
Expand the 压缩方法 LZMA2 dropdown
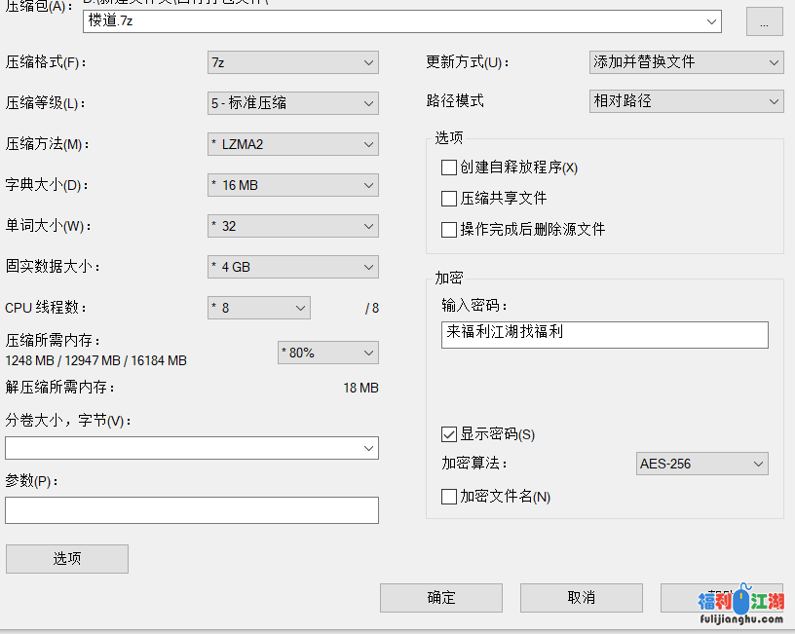tap(292, 144)
